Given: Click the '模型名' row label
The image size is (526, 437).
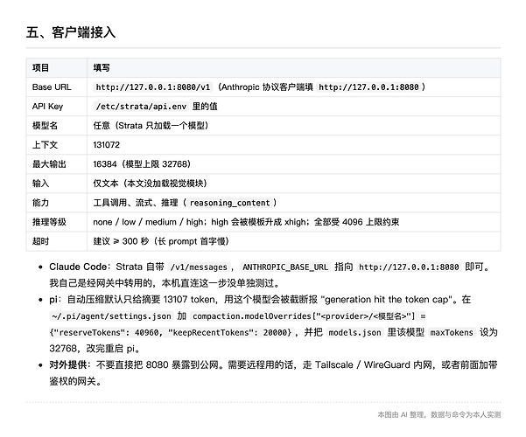Looking at the screenshot, I should tap(45, 126).
